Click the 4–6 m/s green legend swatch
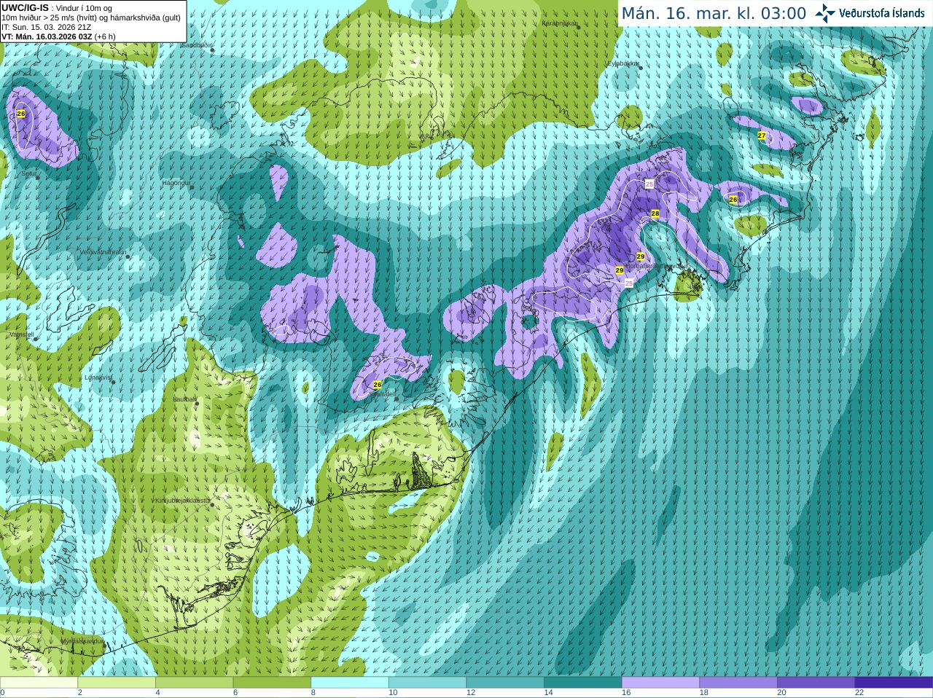Image resolution: width=933 pixels, height=698 pixels. [195, 683]
